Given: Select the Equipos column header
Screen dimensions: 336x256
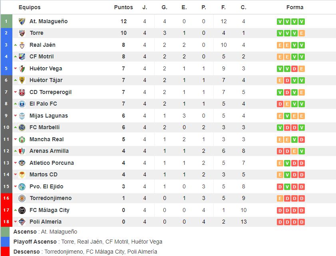Looking at the screenshot, I should tap(30, 7).
